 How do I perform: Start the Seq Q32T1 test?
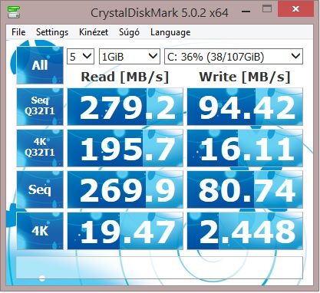coord(40,107)
